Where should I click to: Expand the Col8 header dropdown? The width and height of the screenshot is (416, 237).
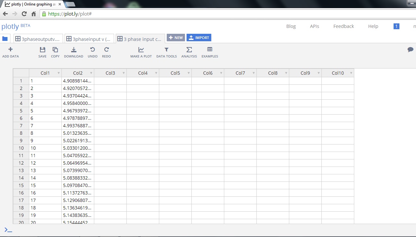tap(286, 73)
